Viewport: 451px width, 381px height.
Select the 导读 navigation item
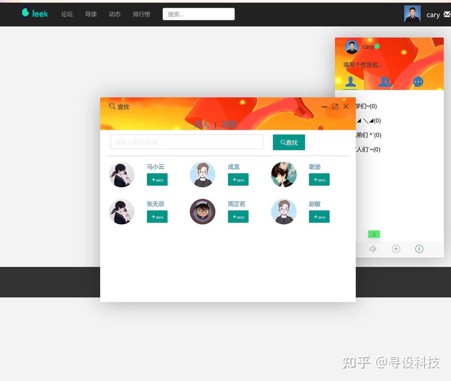tap(91, 14)
